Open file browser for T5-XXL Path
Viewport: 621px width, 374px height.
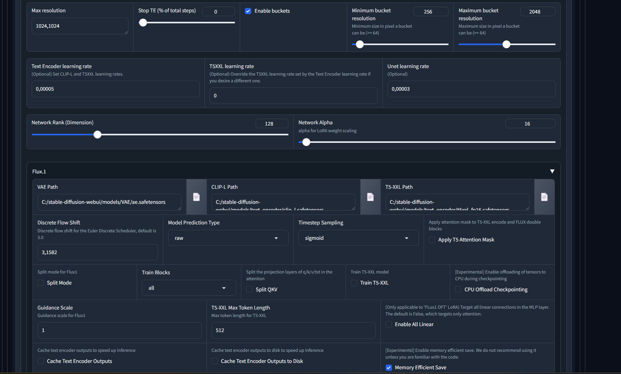[544, 197]
